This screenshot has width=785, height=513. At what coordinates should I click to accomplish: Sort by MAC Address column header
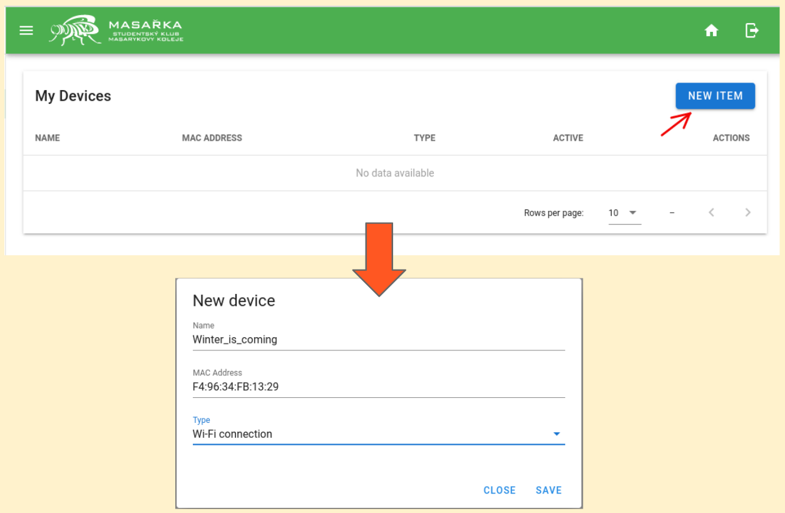tap(212, 138)
